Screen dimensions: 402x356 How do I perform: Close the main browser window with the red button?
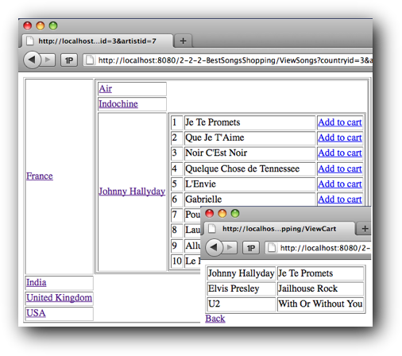coord(28,25)
